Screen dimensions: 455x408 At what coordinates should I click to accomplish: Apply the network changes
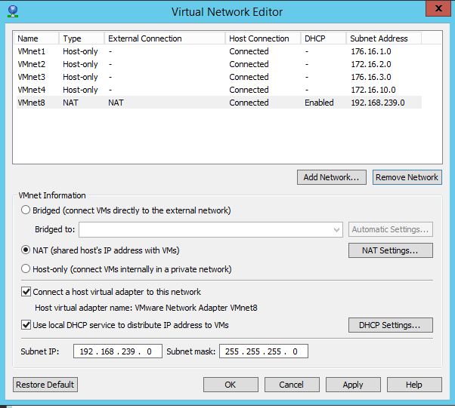(x=353, y=385)
